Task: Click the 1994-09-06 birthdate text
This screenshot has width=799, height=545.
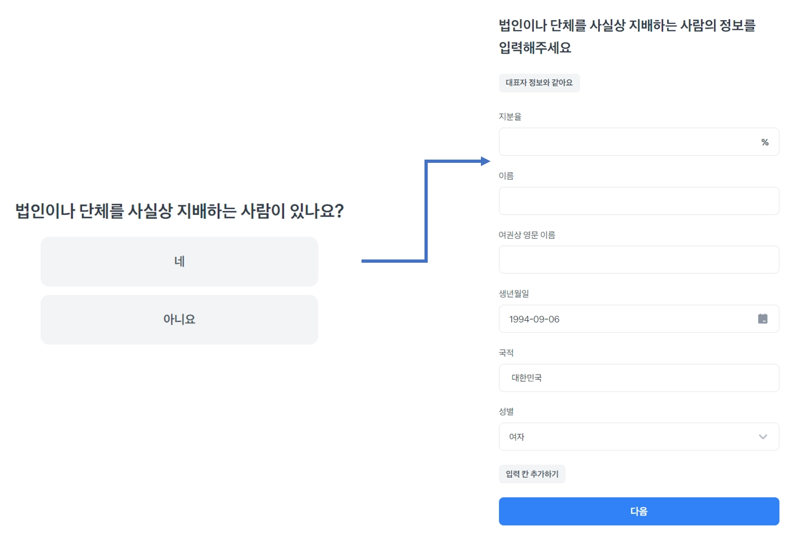Action: coord(534,319)
